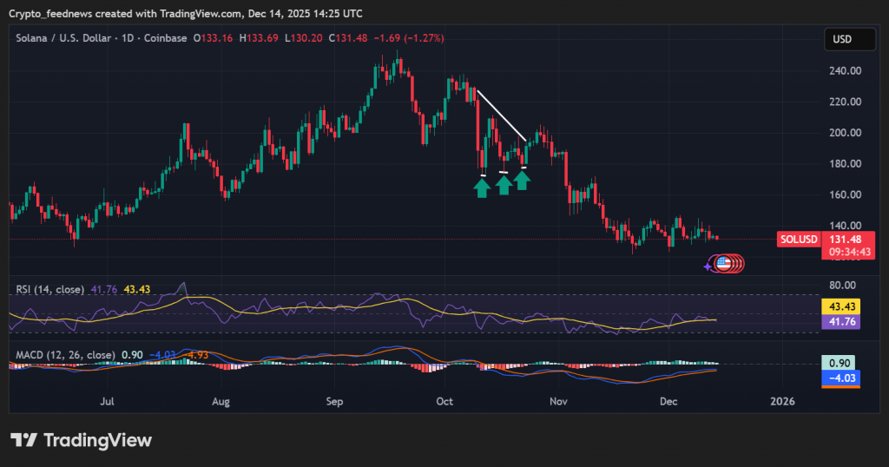Open the RSI (14, close) indicator legend
This screenshot has width=889, height=467.
click(x=47, y=289)
